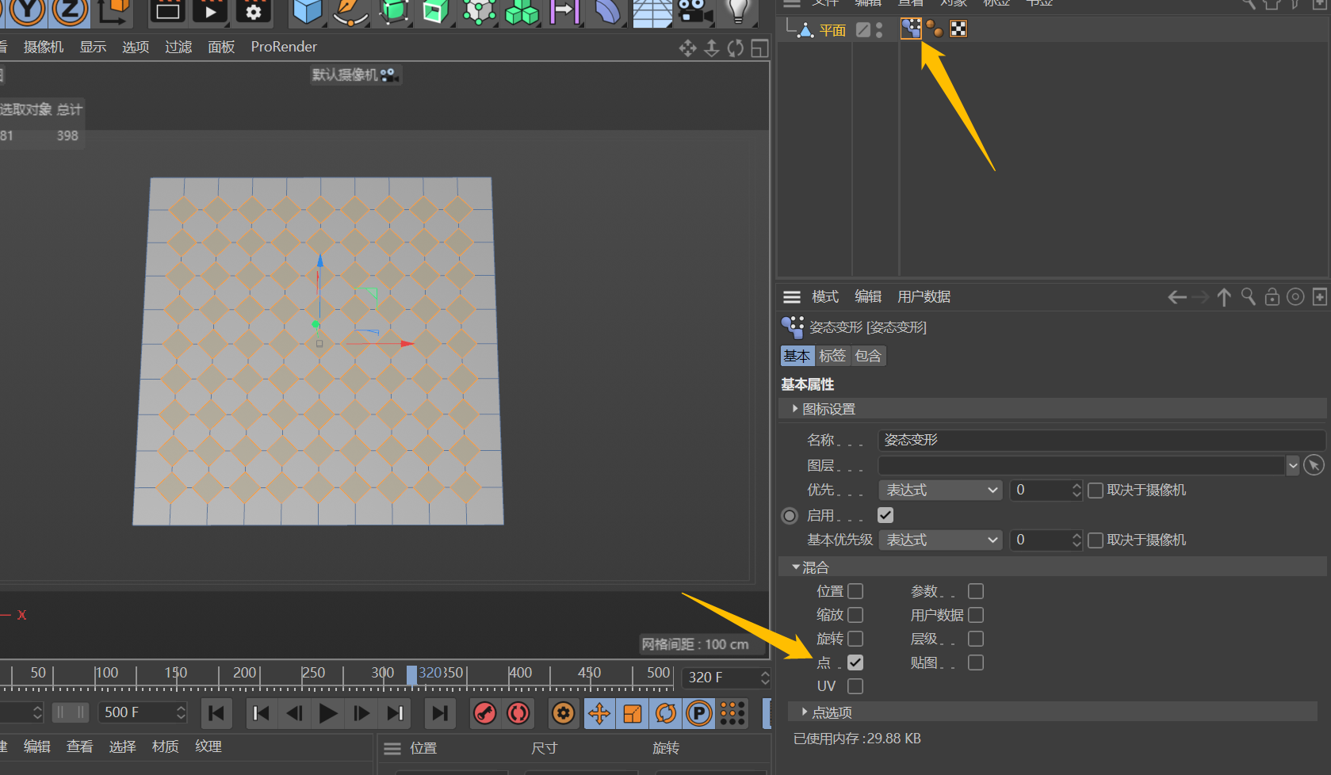Open the viewport 摄像机 menu
This screenshot has width=1331, height=775.
pyautogui.click(x=44, y=47)
